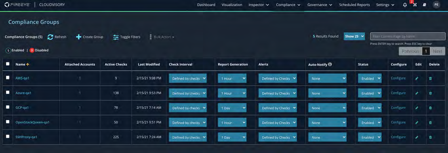Tick the select-all header checkbox

[8, 64]
